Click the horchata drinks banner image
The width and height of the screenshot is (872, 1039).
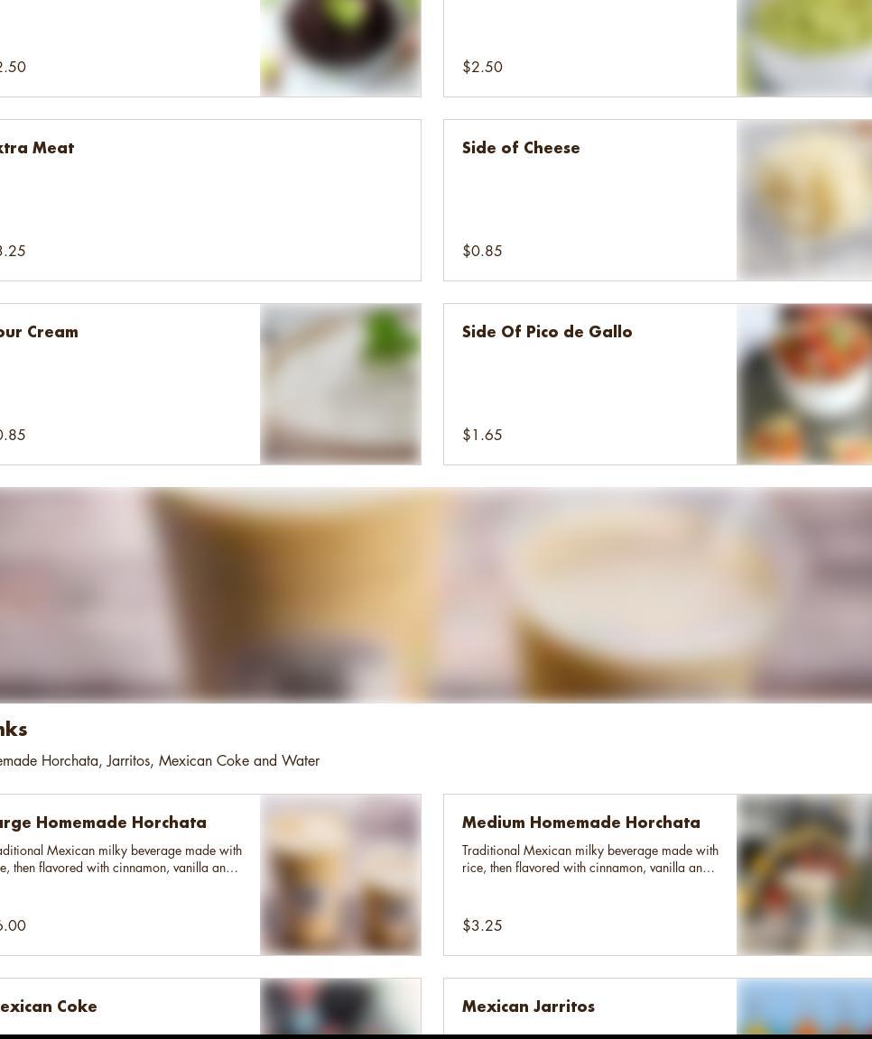point(436,595)
